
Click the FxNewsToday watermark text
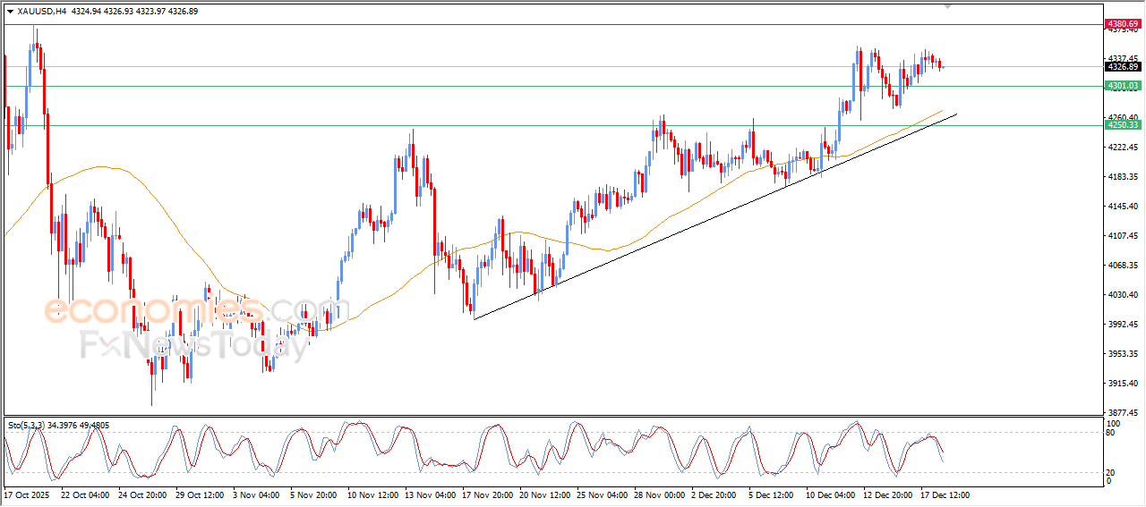(192, 344)
